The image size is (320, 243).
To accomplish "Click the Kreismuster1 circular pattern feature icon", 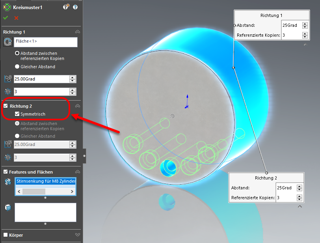I will 7,7.
